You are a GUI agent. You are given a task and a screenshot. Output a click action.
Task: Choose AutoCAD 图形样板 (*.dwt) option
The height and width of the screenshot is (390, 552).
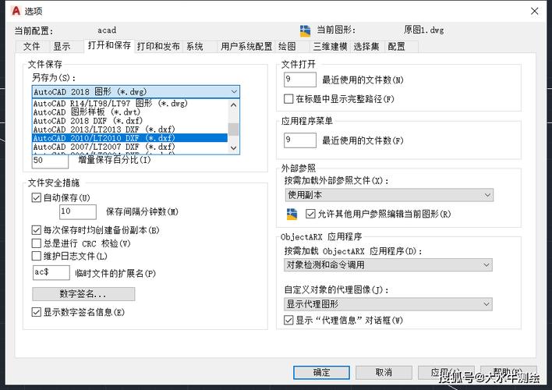[129, 112]
